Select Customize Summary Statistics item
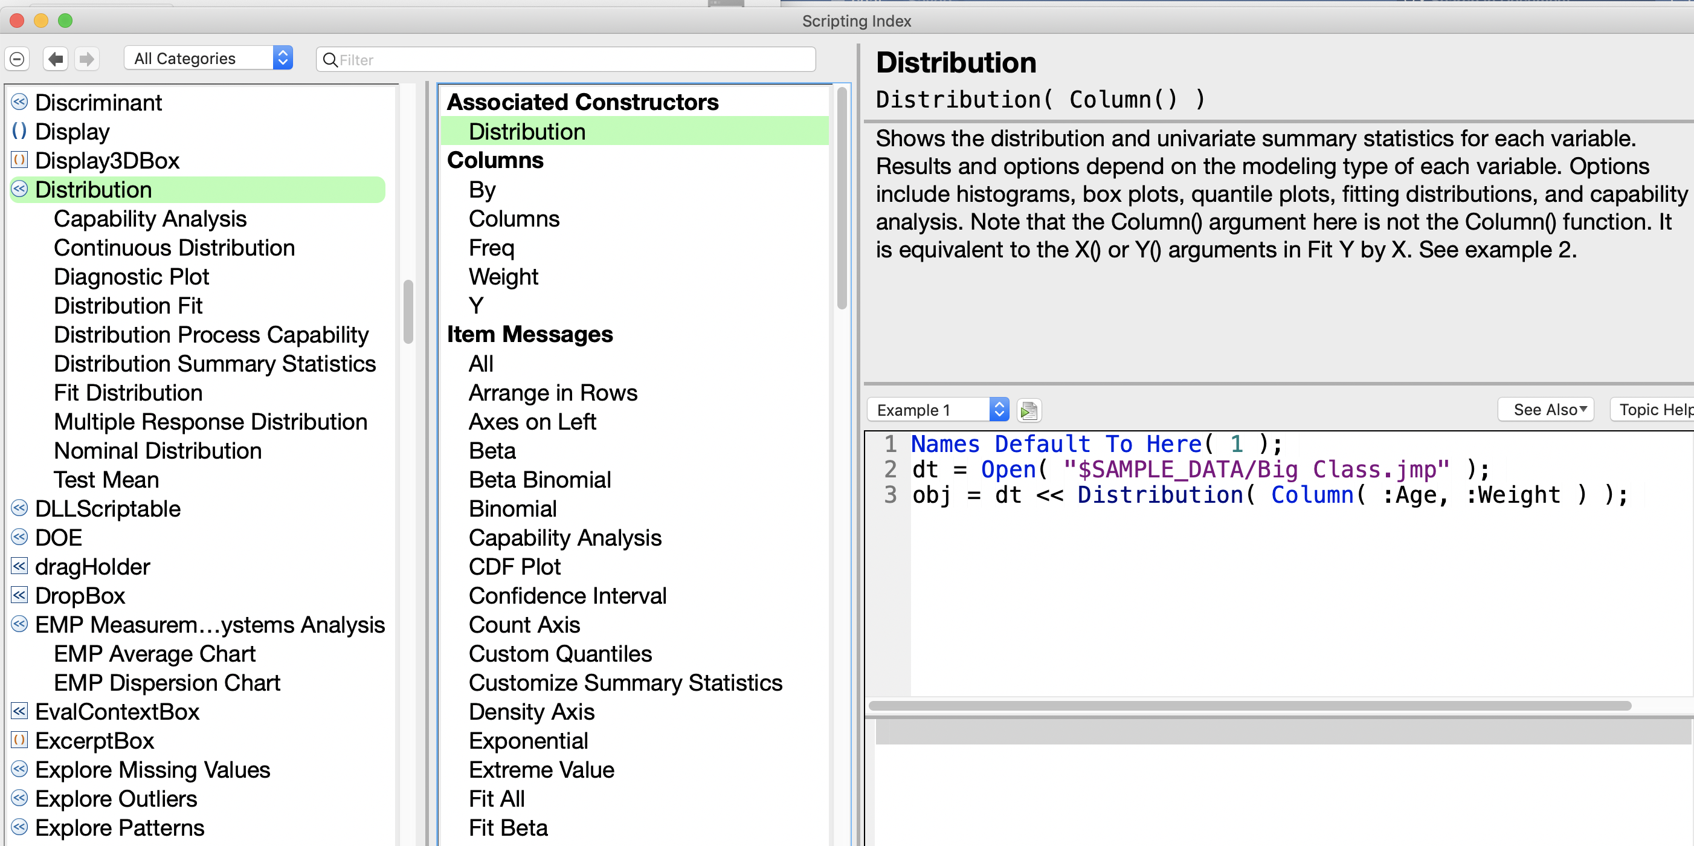The width and height of the screenshot is (1694, 846). (625, 683)
